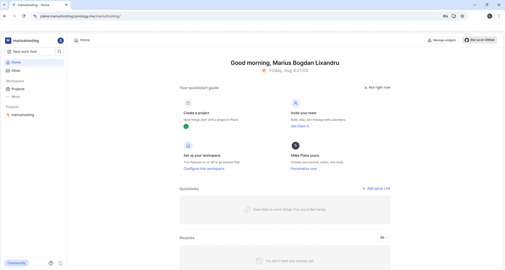Open the All filter dropdown in Recents
The image size is (505, 270).
[x=384, y=238]
